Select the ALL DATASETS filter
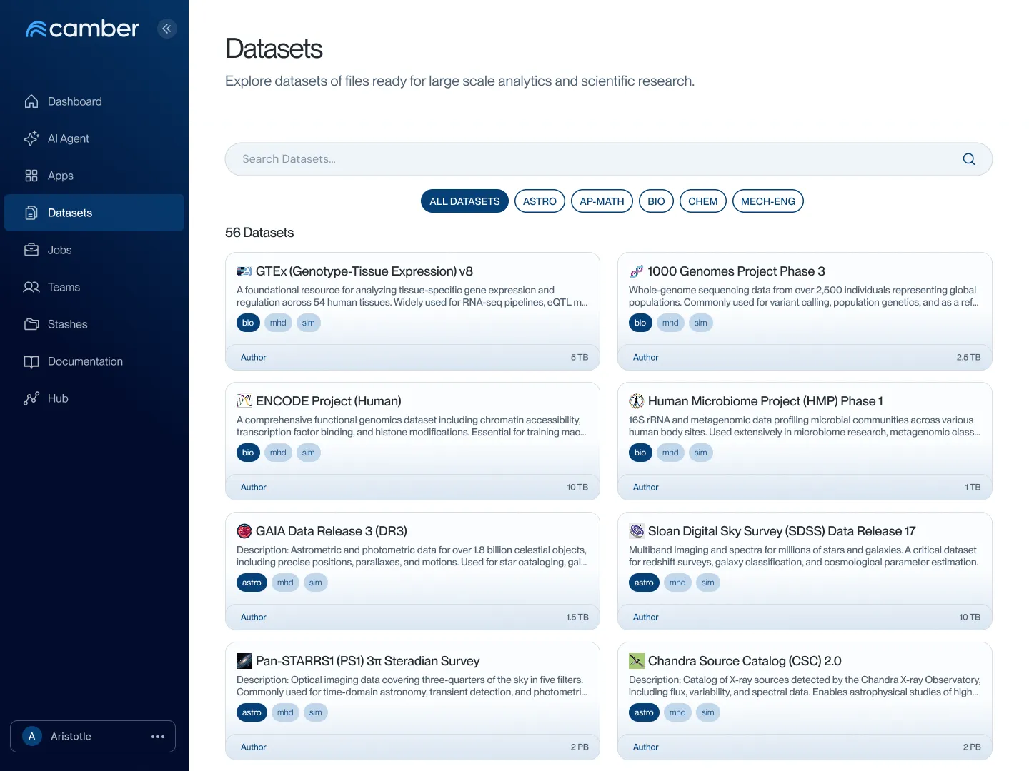1029x771 pixels. (464, 201)
